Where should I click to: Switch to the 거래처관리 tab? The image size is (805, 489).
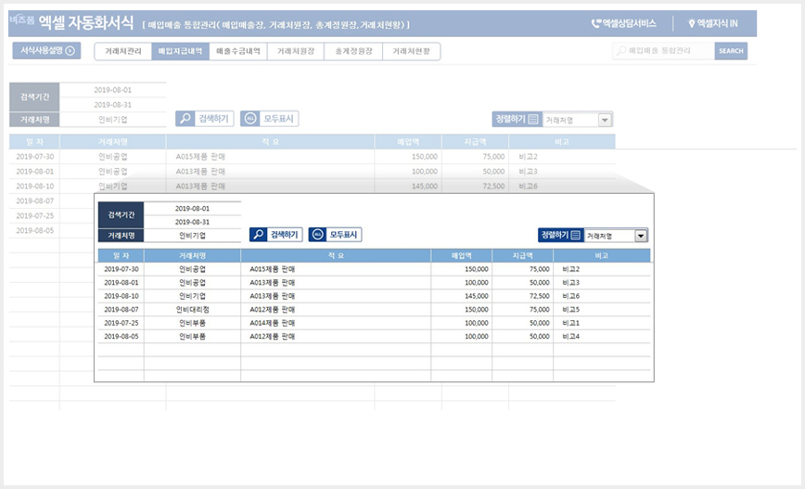click(x=122, y=51)
